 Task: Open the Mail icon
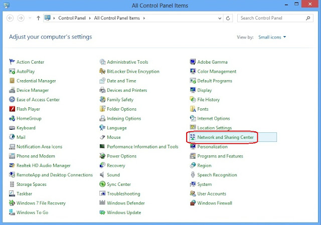[12, 137]
